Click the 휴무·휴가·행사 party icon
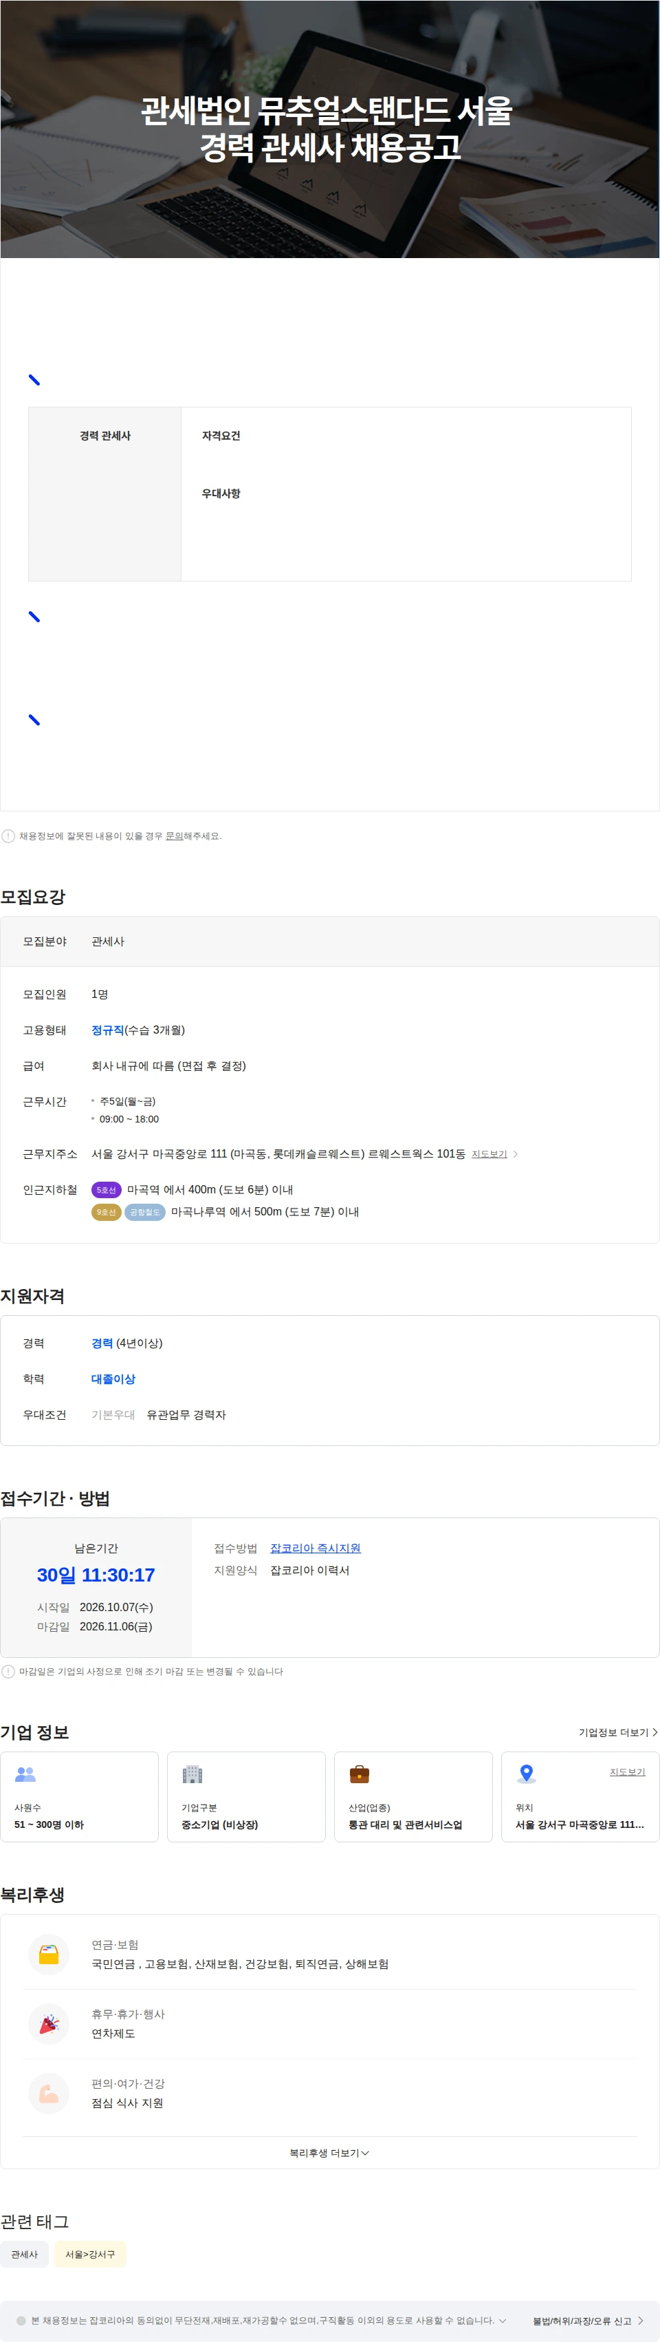Viewport: 660px width, 2342px height. coord(49,2024)
